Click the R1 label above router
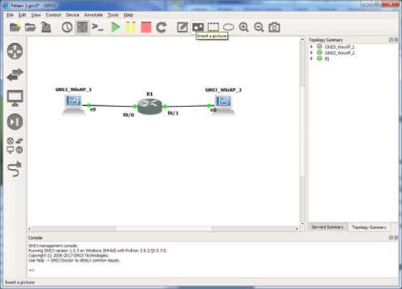Screen dimensions: 402x289 149,94
